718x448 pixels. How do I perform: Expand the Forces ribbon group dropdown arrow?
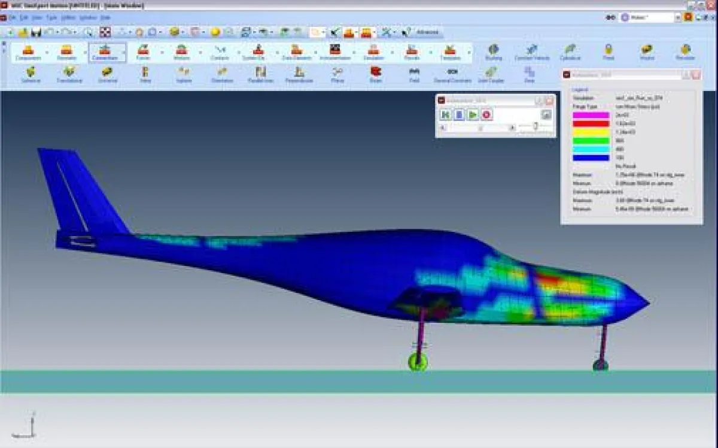click(x=163, y=53)
